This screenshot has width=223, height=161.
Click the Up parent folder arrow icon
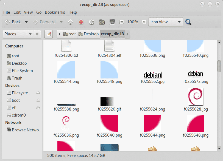click(x=71, y=22)
